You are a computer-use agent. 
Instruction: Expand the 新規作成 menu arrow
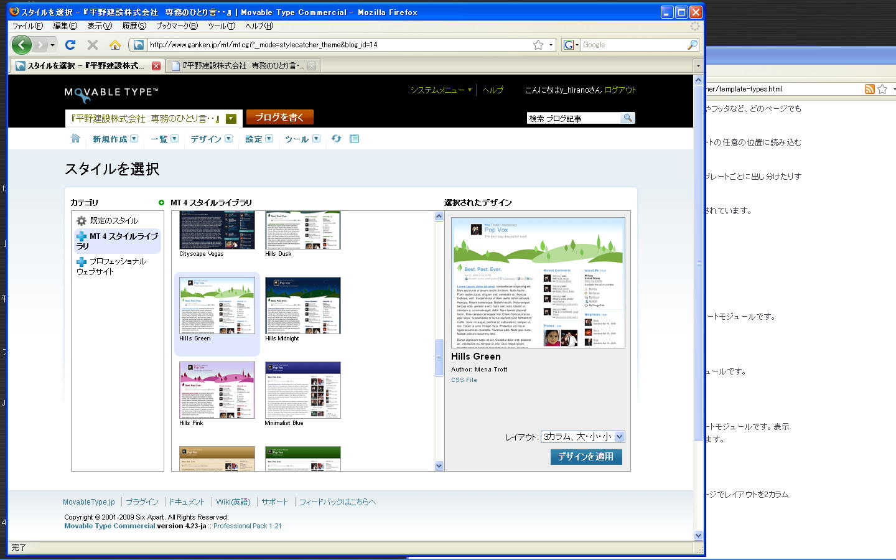pyautogui.click(x=134, y=139)
